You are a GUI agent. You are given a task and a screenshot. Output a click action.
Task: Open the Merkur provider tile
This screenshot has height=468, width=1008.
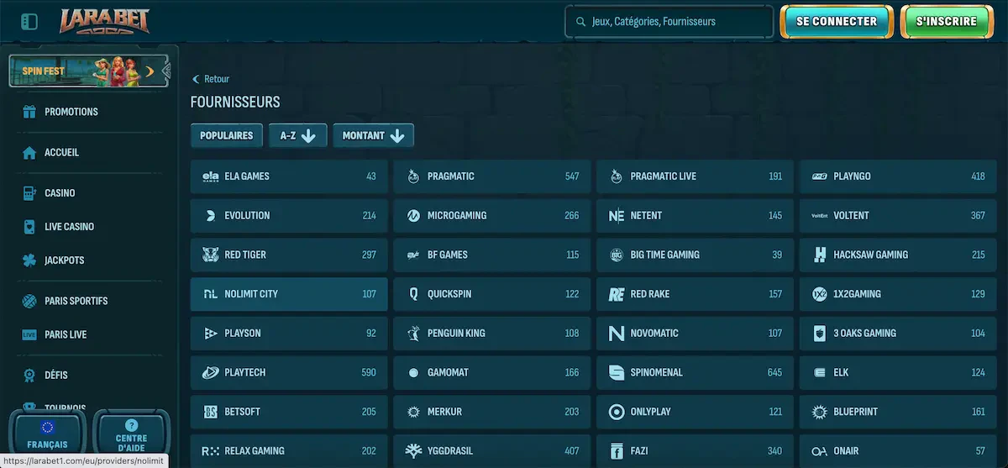pyautogui.click(x=492, y=412)
